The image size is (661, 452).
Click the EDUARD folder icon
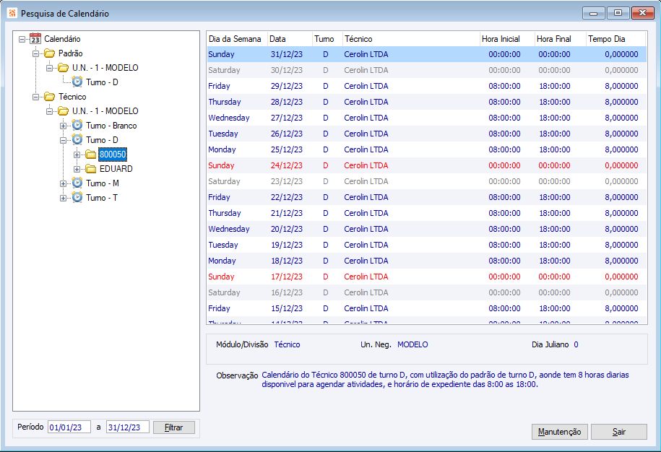(91, 169)
